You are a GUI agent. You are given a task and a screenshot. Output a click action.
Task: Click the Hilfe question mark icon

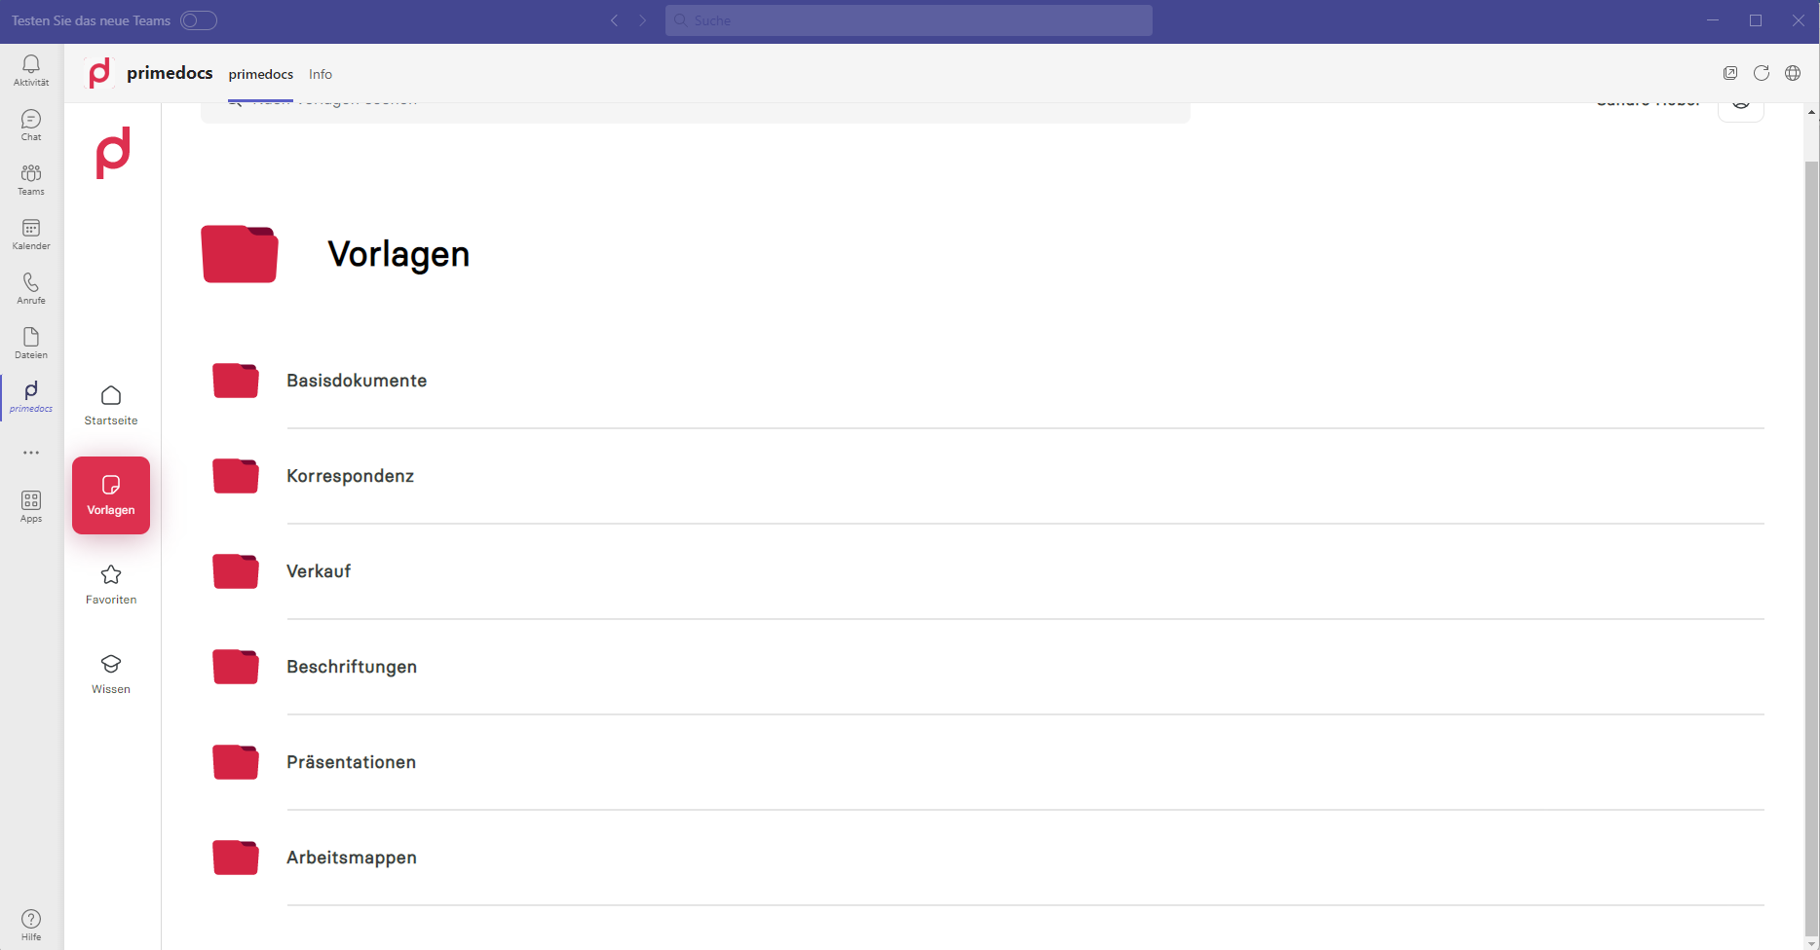click(31, 924)
